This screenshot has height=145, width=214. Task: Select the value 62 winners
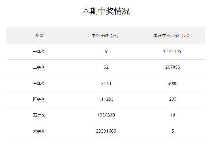106,67
